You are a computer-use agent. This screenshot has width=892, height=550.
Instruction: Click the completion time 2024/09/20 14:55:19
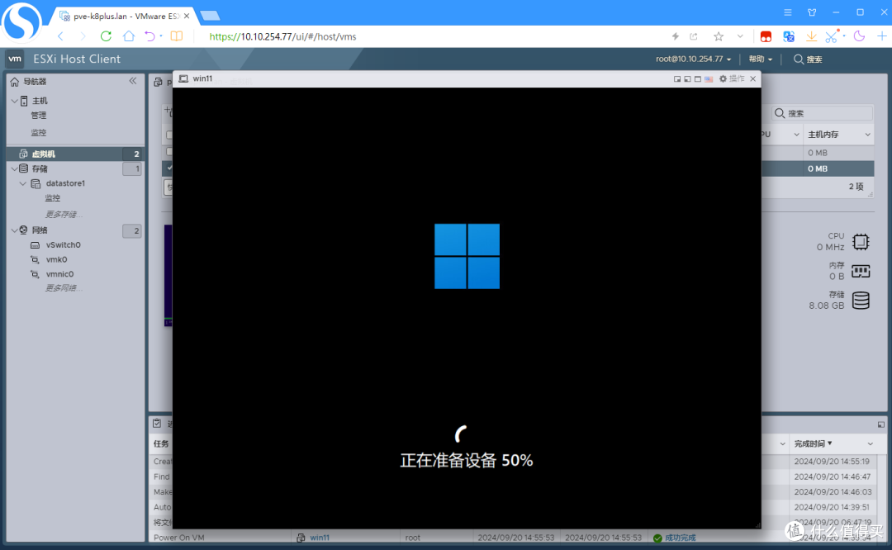[832, 462]
